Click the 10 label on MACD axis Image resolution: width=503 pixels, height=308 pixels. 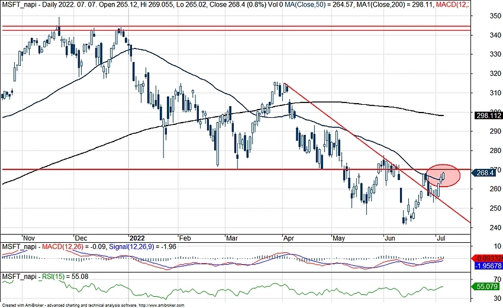[x=498, y=246]
